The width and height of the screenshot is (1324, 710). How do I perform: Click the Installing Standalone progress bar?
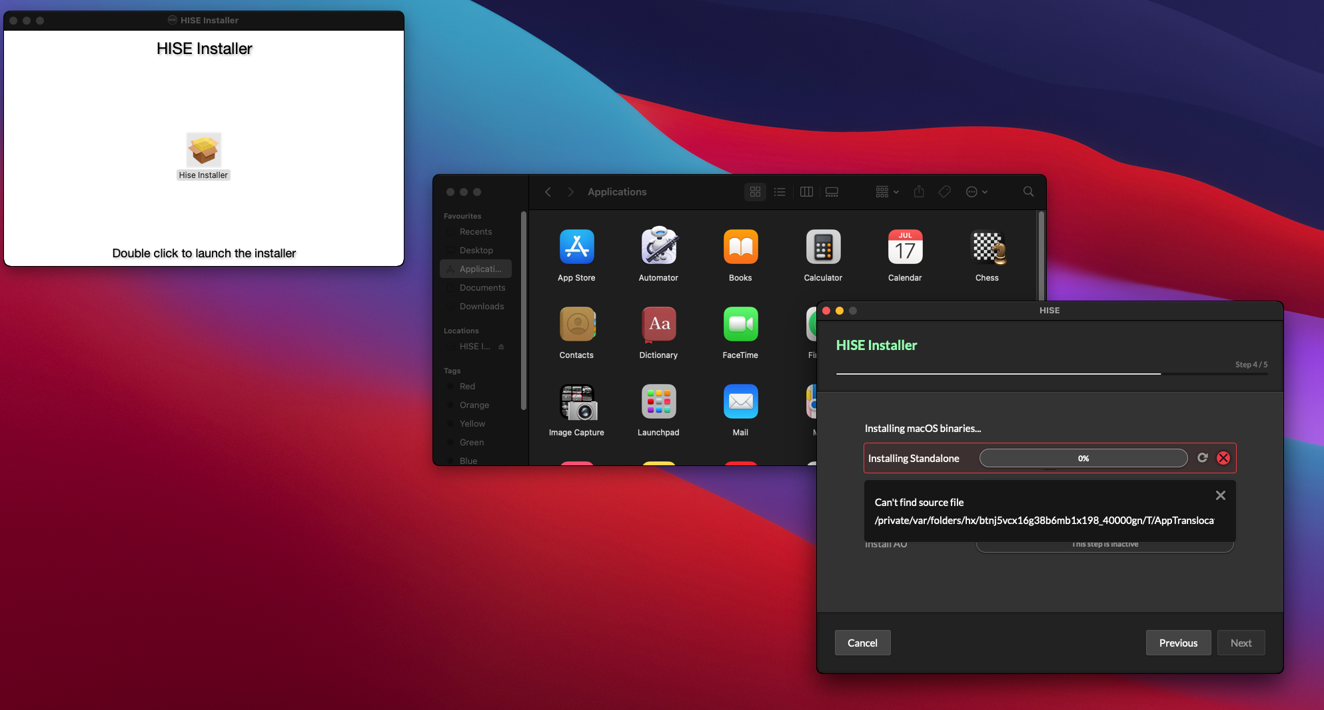pos(1083,458)
